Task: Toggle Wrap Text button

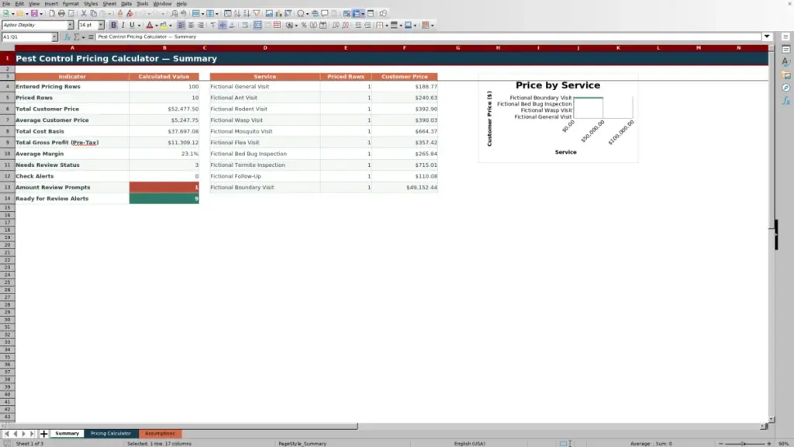Action: pyautogui.click(x=245, y=25)
